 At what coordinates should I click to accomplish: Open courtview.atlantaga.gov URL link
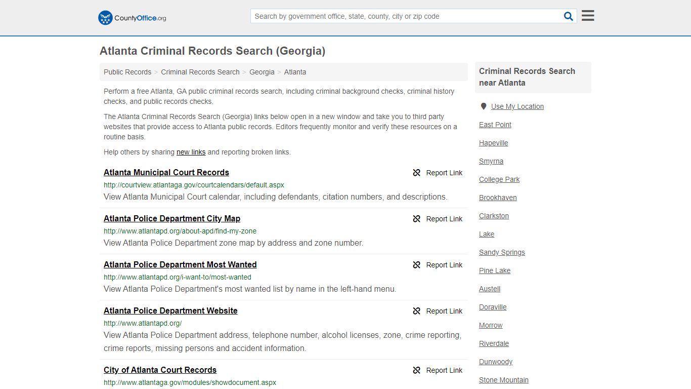click(x=194, y=185)
